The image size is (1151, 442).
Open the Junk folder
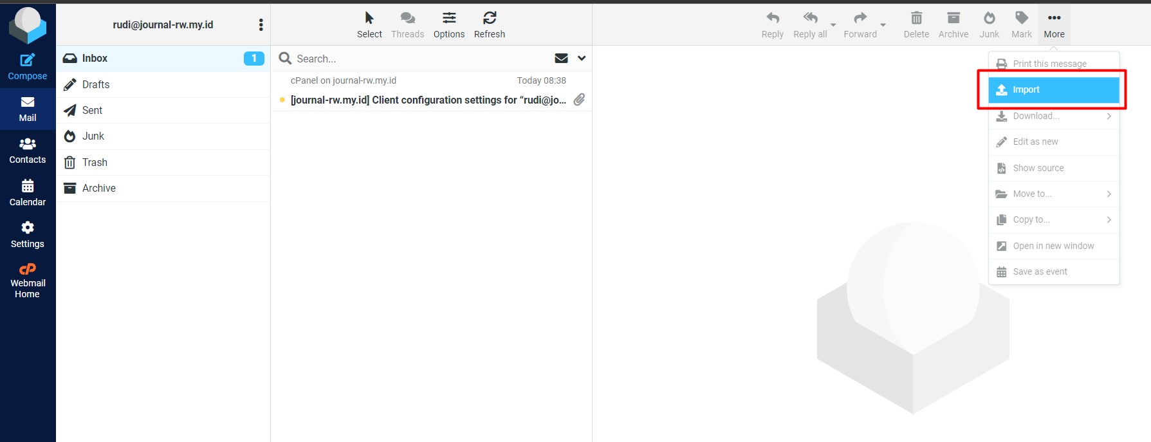pyautogui.click(x=93, y=136)
